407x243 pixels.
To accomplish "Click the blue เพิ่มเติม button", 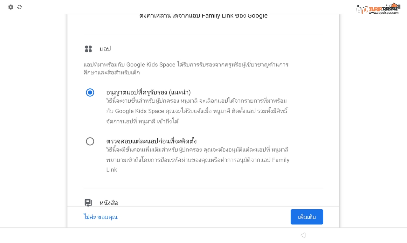I will click(307, 217).
